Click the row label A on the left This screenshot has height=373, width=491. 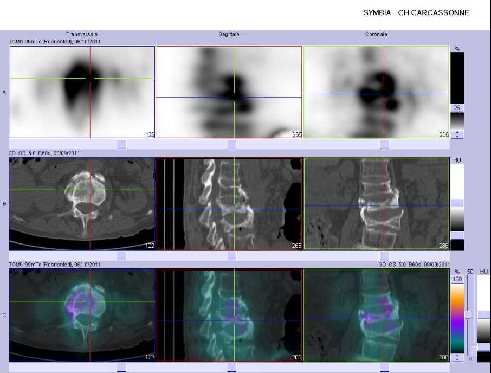coord(4,92)
